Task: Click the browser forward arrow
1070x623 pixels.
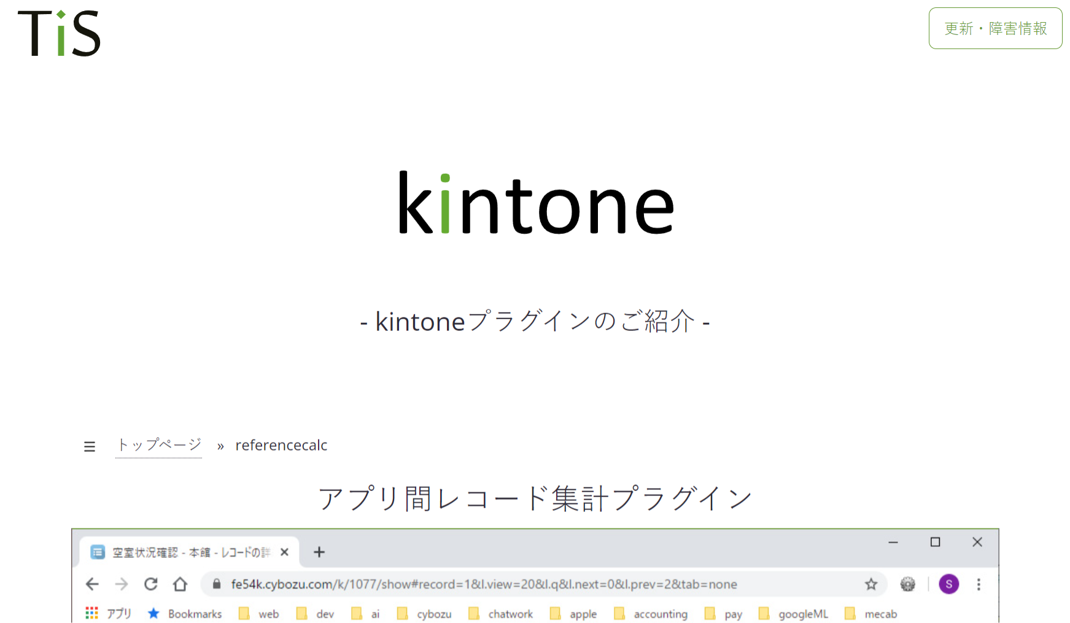Action: coord(122,584)
